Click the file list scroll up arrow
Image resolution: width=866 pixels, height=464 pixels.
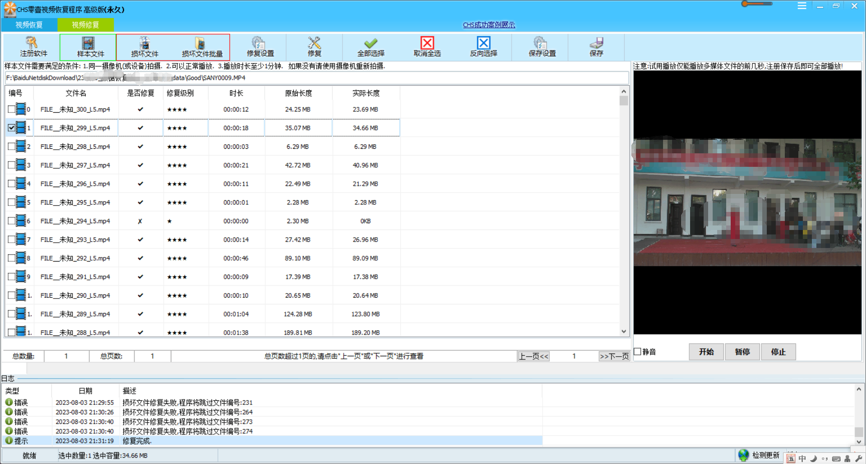[x=624, y=91]
